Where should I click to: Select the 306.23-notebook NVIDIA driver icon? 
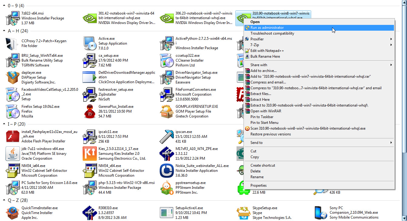[166, 18]
